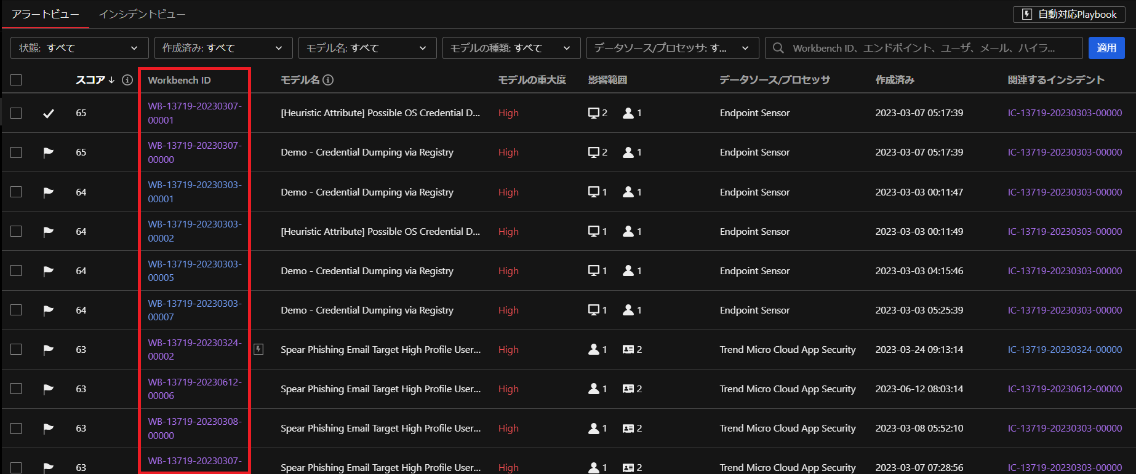Screen dimensions: 1136x474
Task: Open the データソース/プロセッサ filter dropdown
Action: pos(672,48)
